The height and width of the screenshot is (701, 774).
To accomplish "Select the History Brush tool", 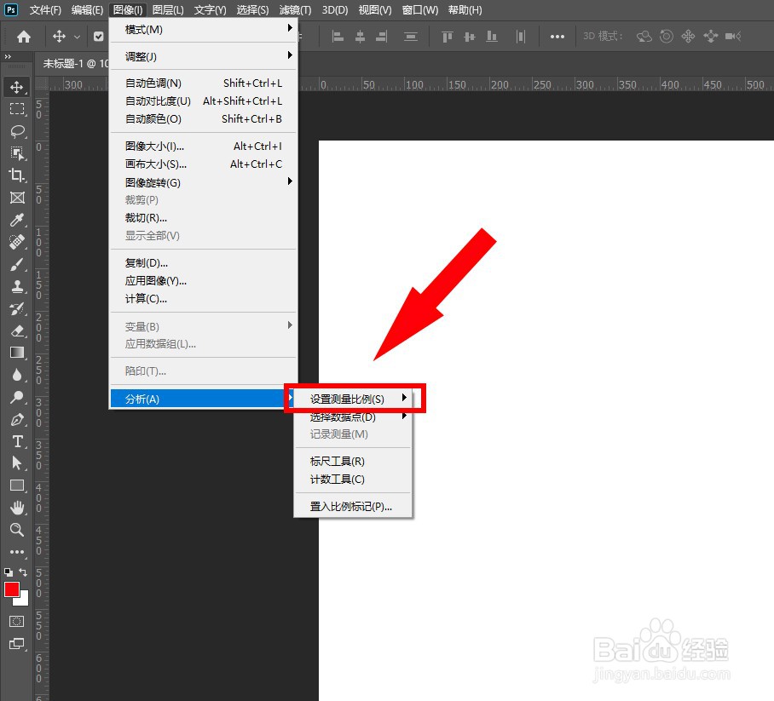I will 17,309.
